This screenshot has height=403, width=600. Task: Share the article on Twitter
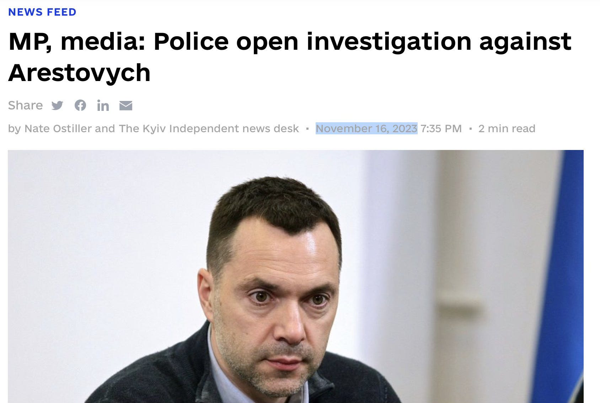tap(57, 106)
